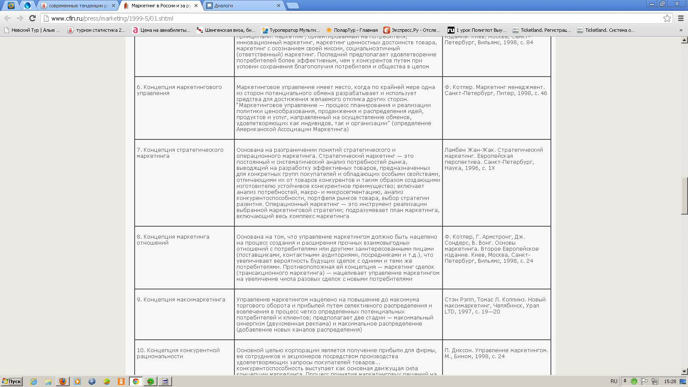Open '1 урок Полиглот' bookmark

(477, 30)
